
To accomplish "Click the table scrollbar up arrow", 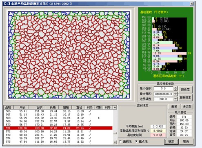I will pos(115,108).
